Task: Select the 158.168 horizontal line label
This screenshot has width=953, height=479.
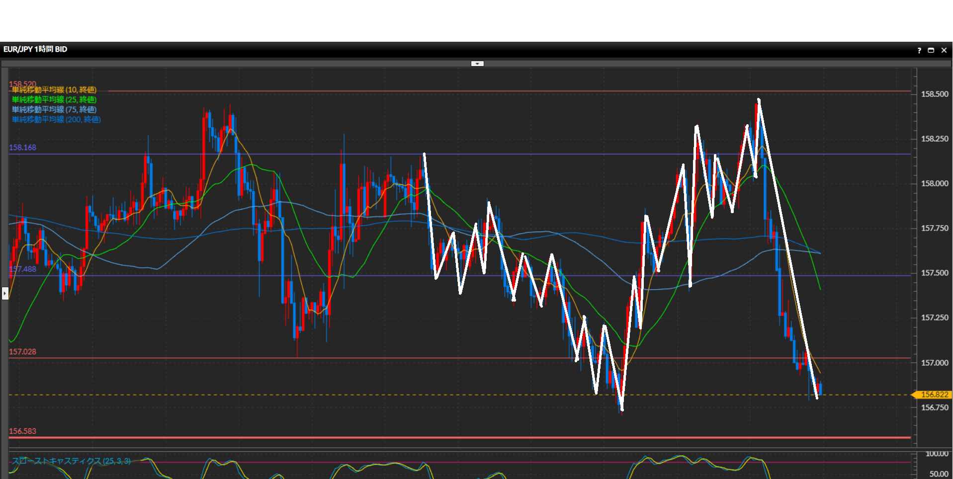Action: pyautogui.click(x=22, y=148)
